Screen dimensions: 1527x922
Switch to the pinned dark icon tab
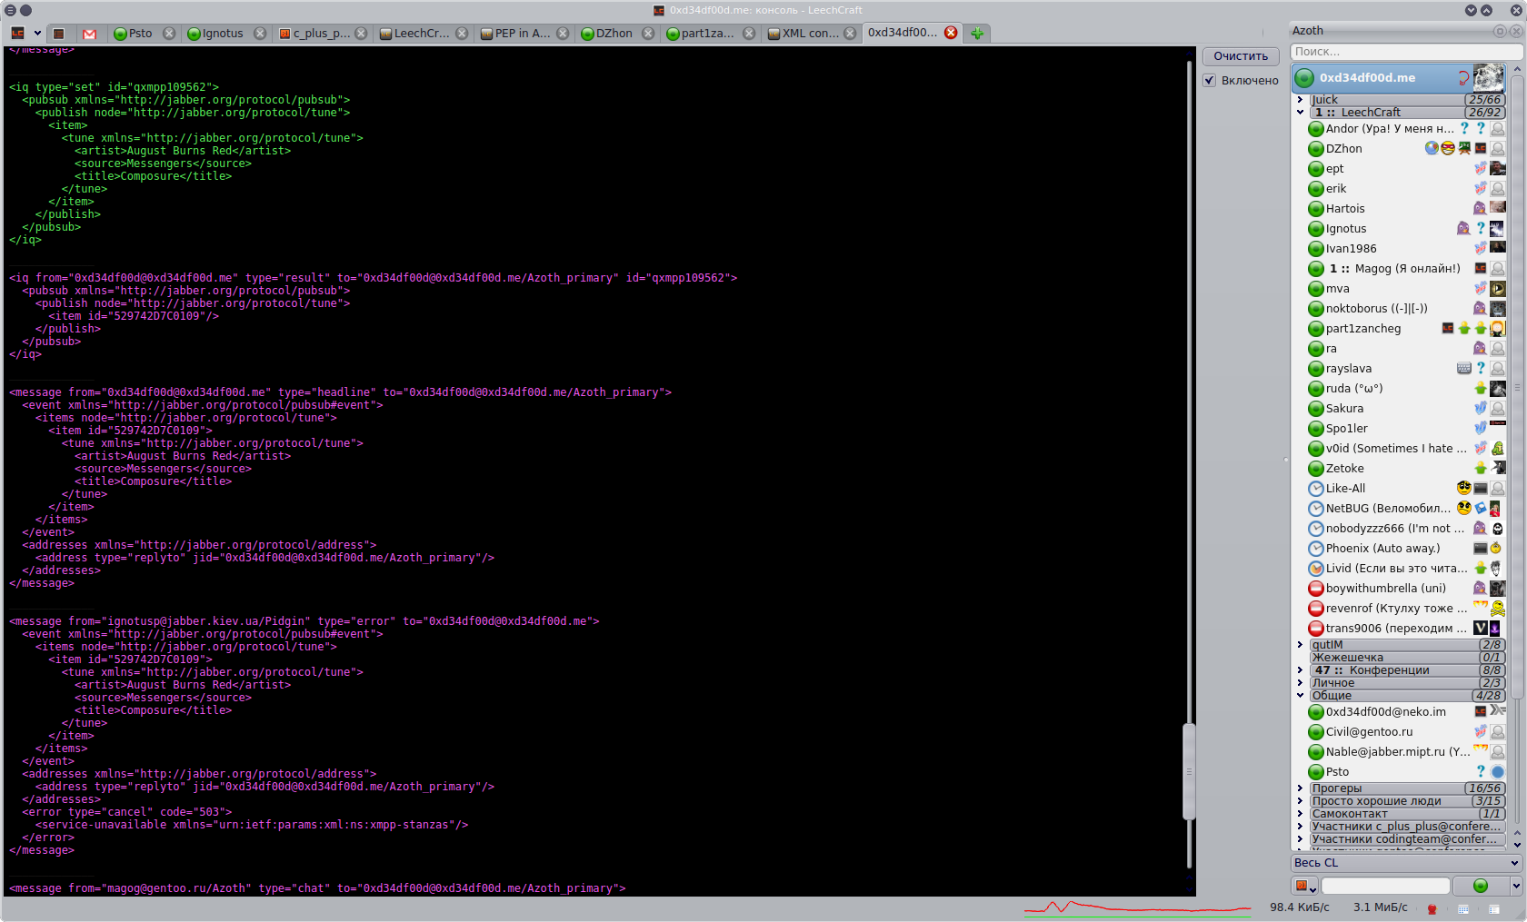point(59,33)
